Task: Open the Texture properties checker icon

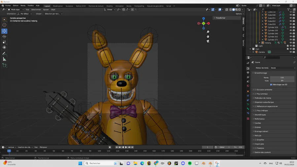Action: 248,118
